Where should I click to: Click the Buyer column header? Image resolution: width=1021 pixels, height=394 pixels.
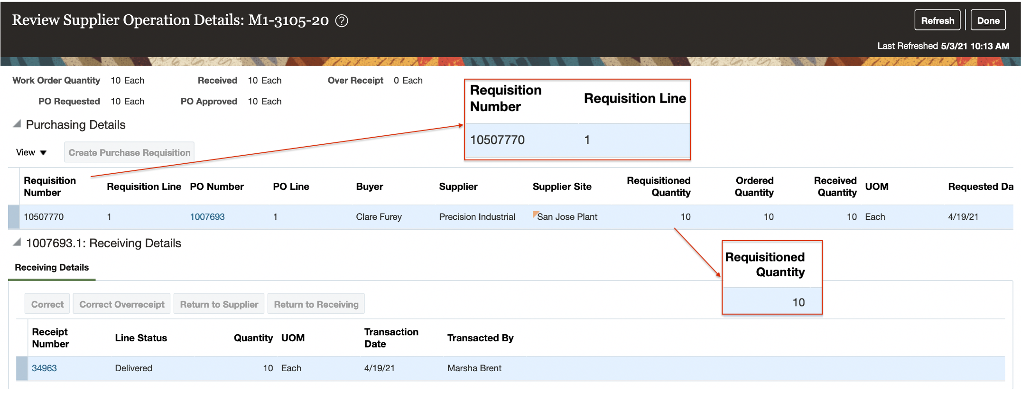(369, 187)
